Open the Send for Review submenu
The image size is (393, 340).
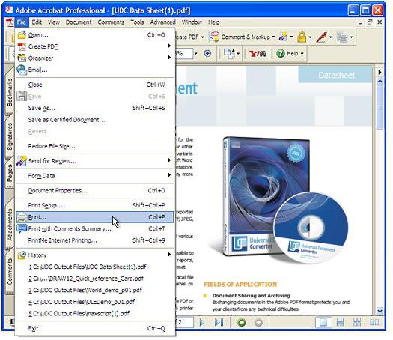pos(95,161)
